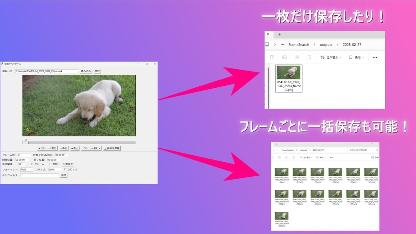Viewport: 416px width, 234px height.
Task: Click 参照 browse button beside 出力フォルダ
Action: (63, 175)
